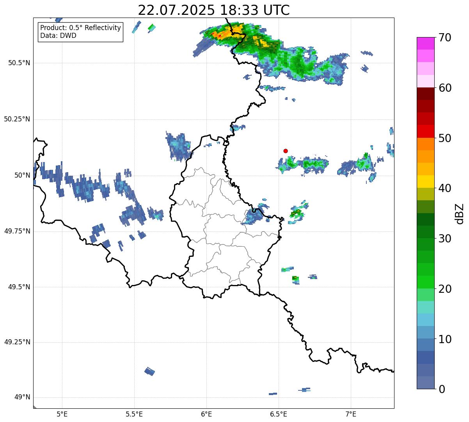Click the 70 tick on colorbar
Image resolution: width=469 pixels, height=422 pixels.
[445, 37]
